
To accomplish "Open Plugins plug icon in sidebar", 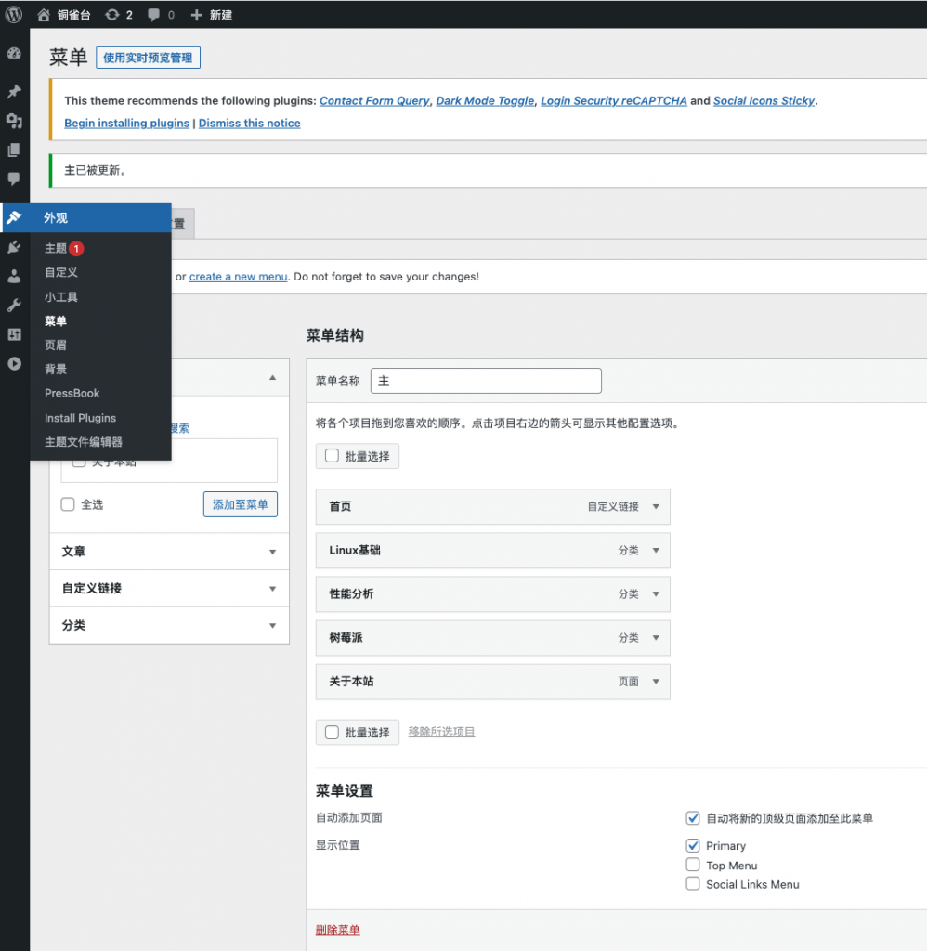I will (14, 247).
